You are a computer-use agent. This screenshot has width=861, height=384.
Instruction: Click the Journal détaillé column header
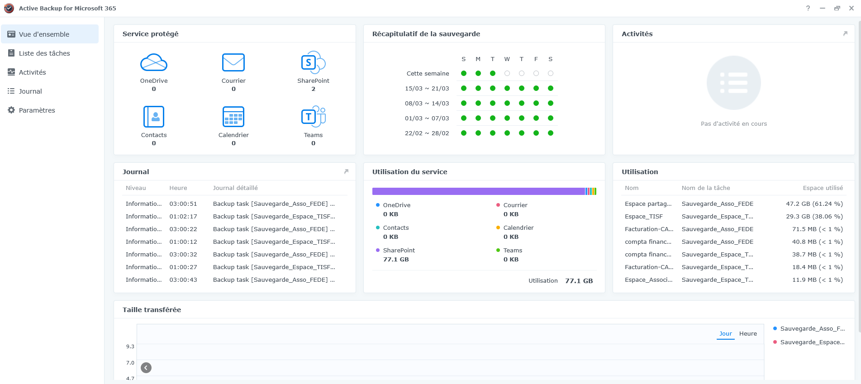(235, 188)
